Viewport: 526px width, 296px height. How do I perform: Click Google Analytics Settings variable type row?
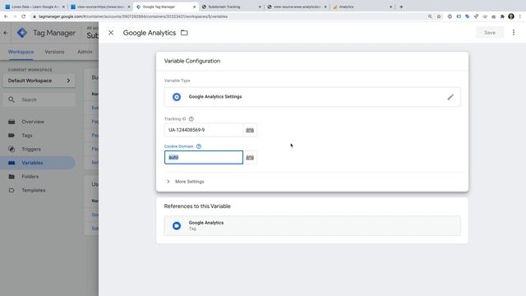pos(312,97)
